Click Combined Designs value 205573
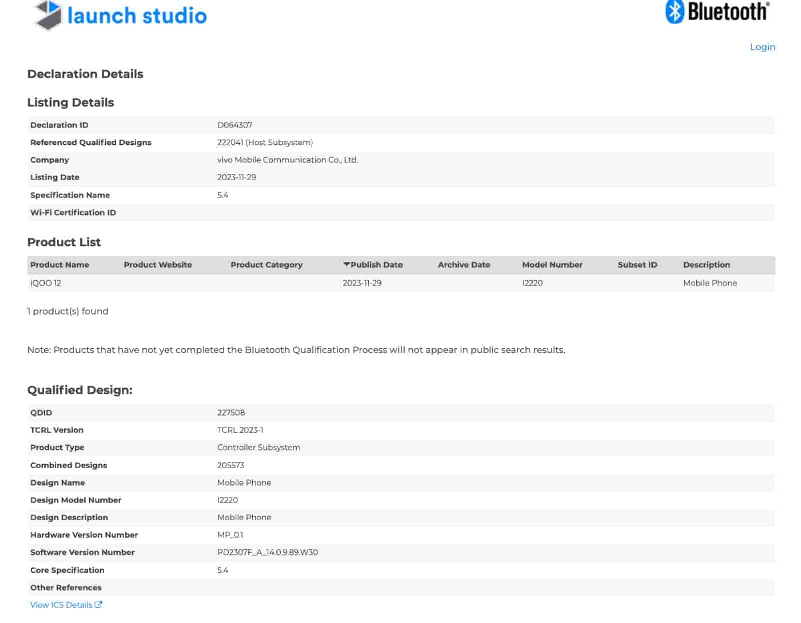Viewport: 801px width, 623px height. 230,465
